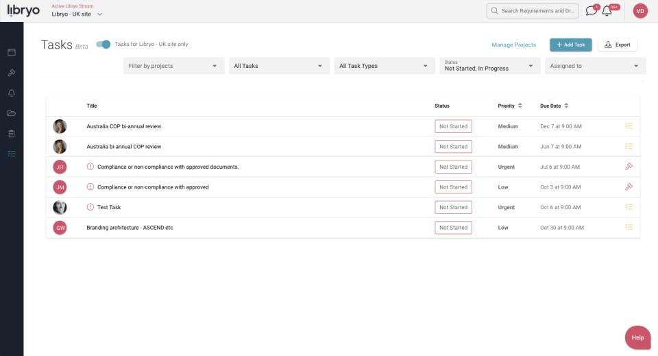Viewport: 658px width, 356px height.
Task: Open the sidebar bell notifications icon
Action: point(12,93)
